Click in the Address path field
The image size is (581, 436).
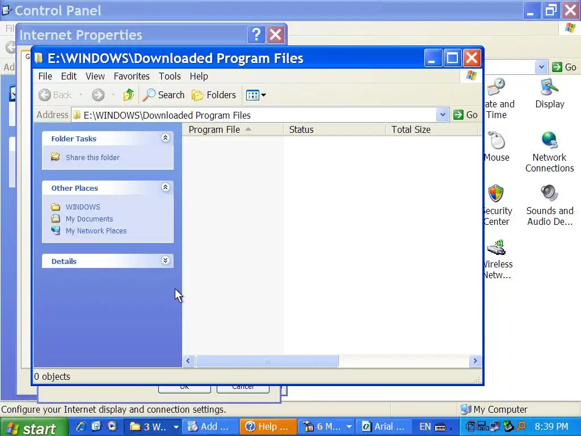[x=254, y=115]
